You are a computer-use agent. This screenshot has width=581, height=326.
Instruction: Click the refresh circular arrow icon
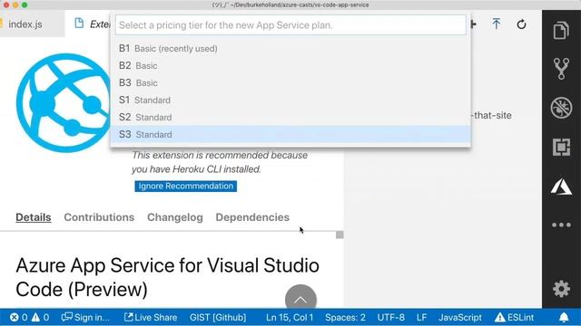click(521, 24)
